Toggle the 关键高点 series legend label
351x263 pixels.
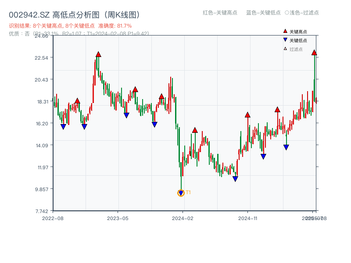pos(298,32)
